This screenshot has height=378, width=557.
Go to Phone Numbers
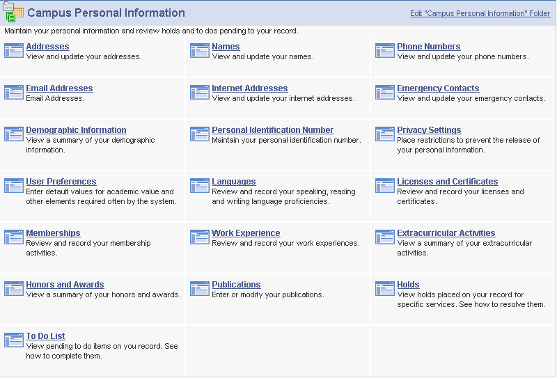(x=428, y=47)
